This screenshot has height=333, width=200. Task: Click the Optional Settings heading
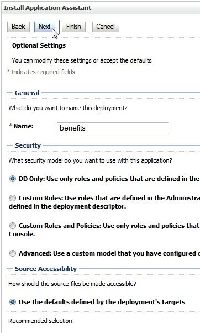39,45
